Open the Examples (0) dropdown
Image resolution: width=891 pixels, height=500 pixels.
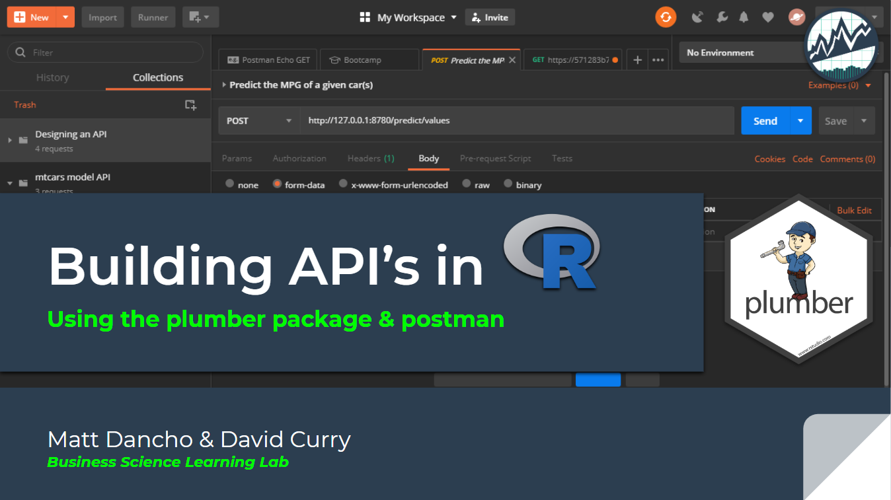click(x=840, y=85)
